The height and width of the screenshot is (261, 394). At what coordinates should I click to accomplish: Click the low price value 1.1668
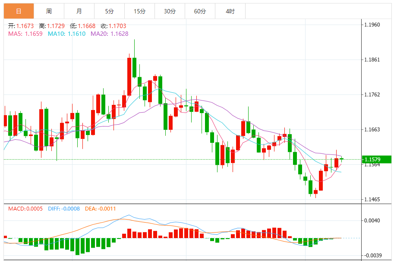86,26
